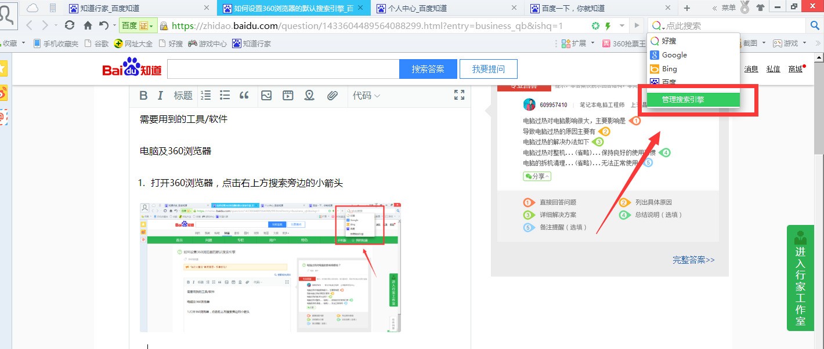Click the 标题 heading button in the editor
This screenshot has width=824, height=349.
tap(183, 96)
